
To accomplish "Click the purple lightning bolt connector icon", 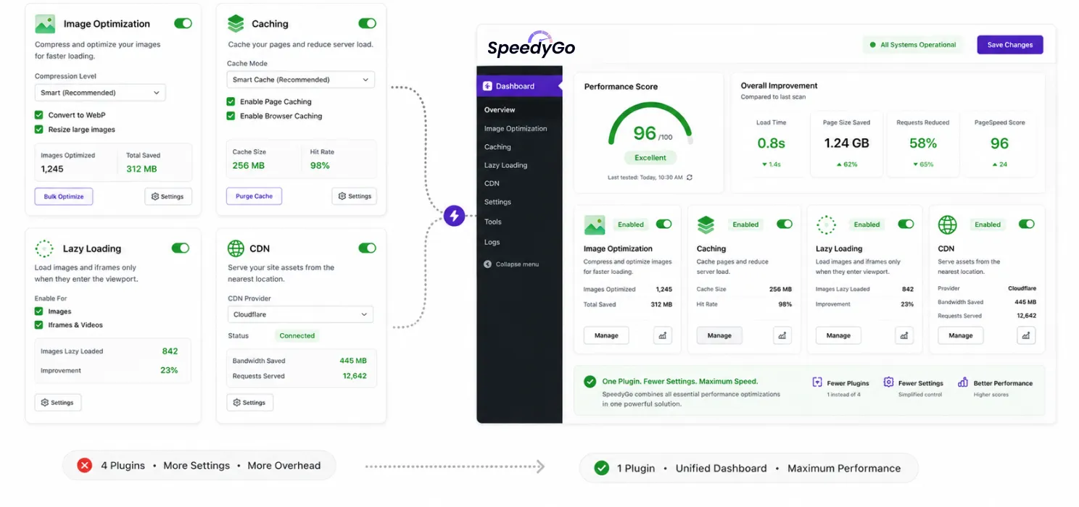I will tap(455, 215).
